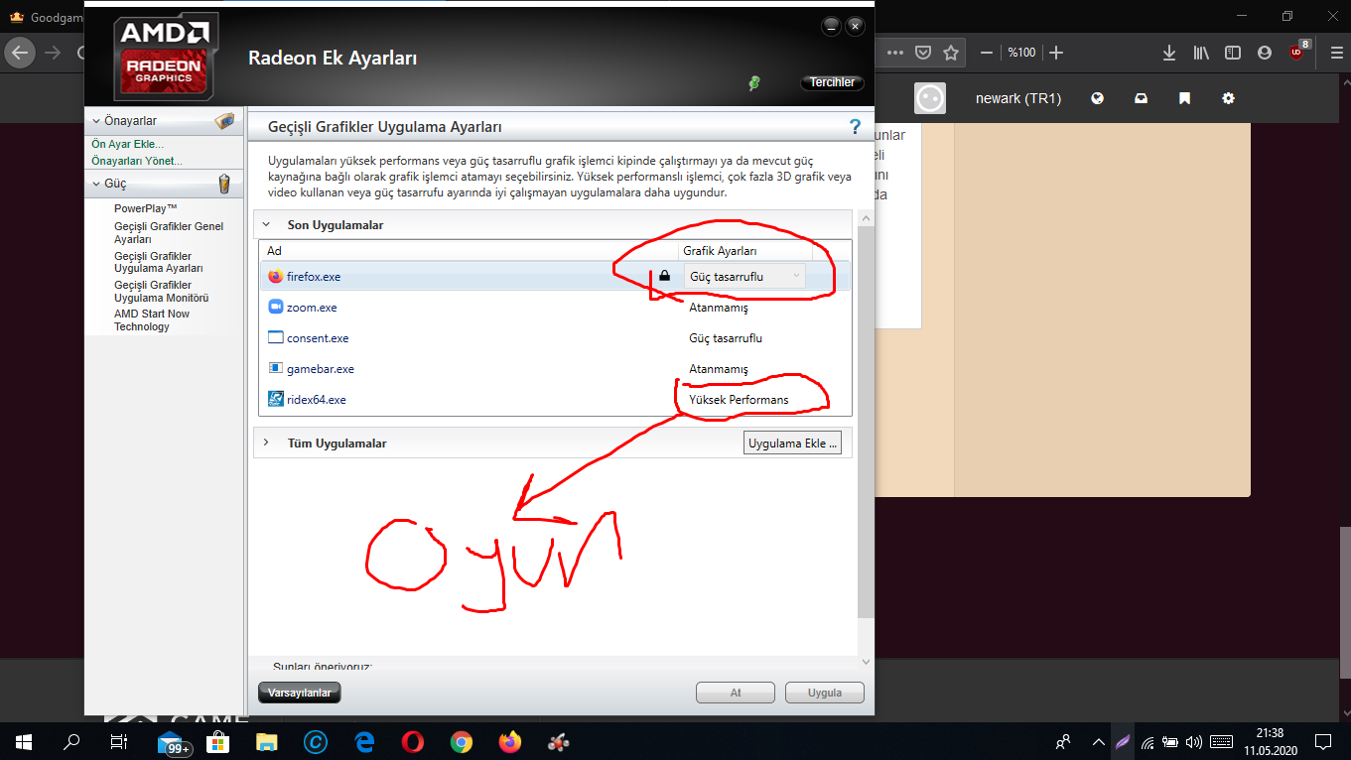Click the Varsayılanlar button
The image size is (1351, 760).
[300, 693]
